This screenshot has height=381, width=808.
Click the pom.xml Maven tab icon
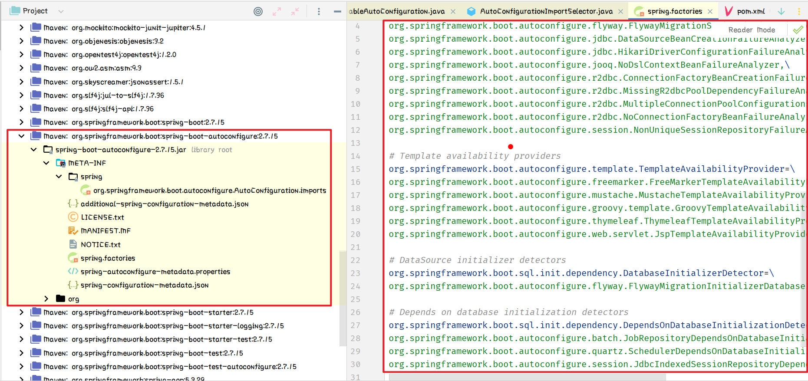(729, 11)
